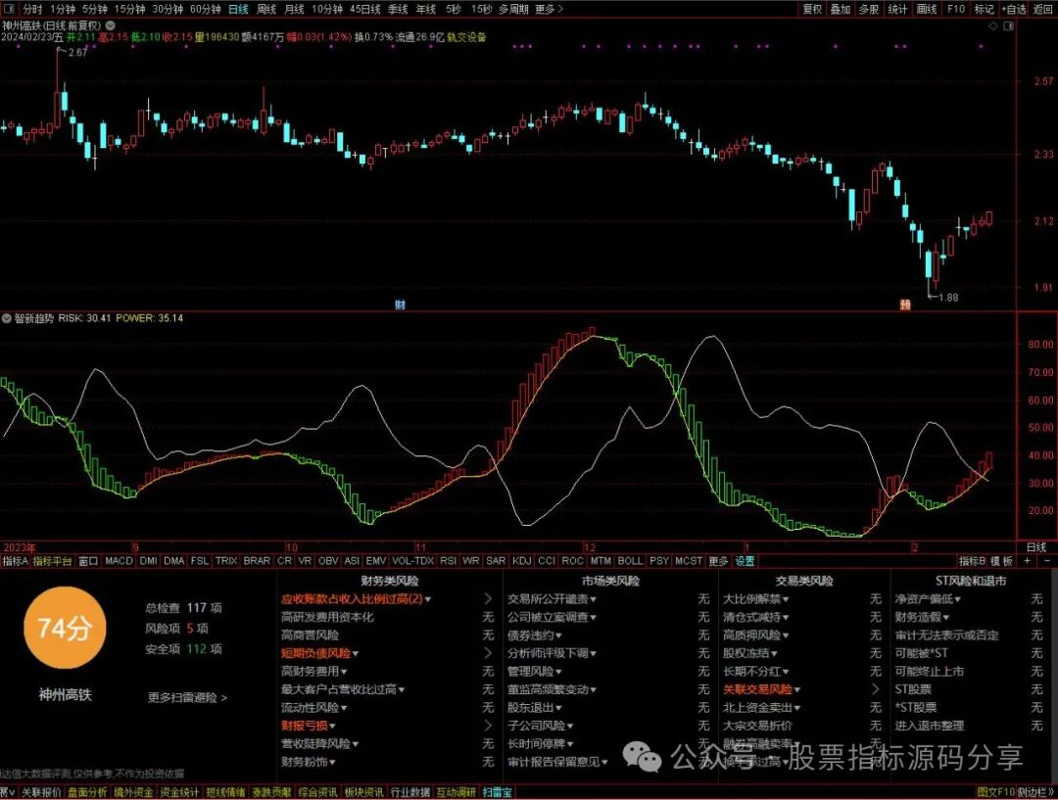
Task: Click the diamond icon above the price axis
Action: coord(992,25)
